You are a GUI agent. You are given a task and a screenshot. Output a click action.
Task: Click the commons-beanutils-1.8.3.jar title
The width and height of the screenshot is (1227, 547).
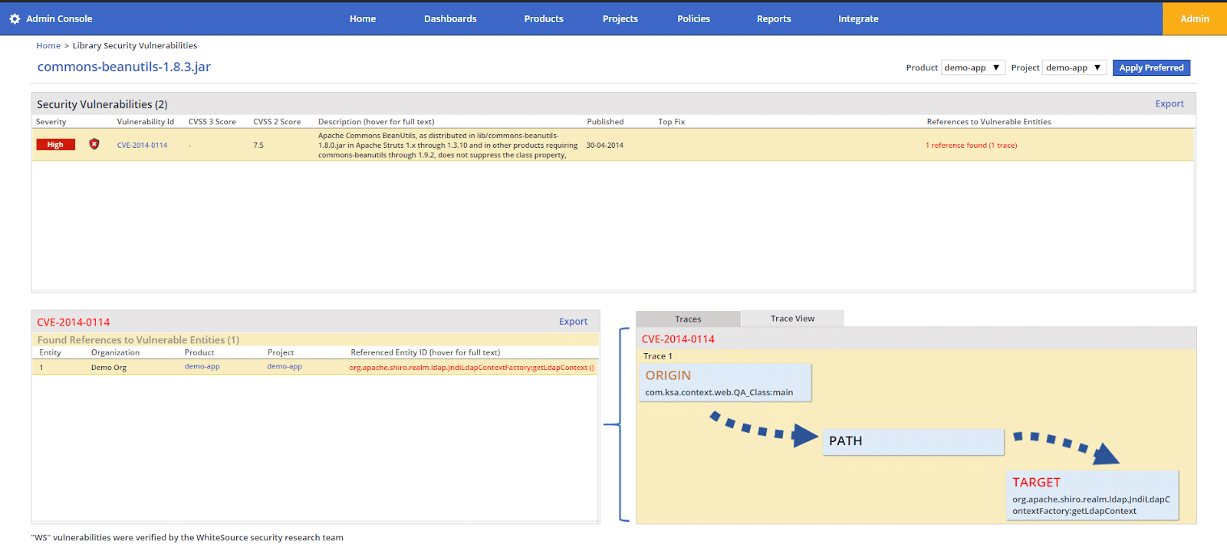point(124,67)
